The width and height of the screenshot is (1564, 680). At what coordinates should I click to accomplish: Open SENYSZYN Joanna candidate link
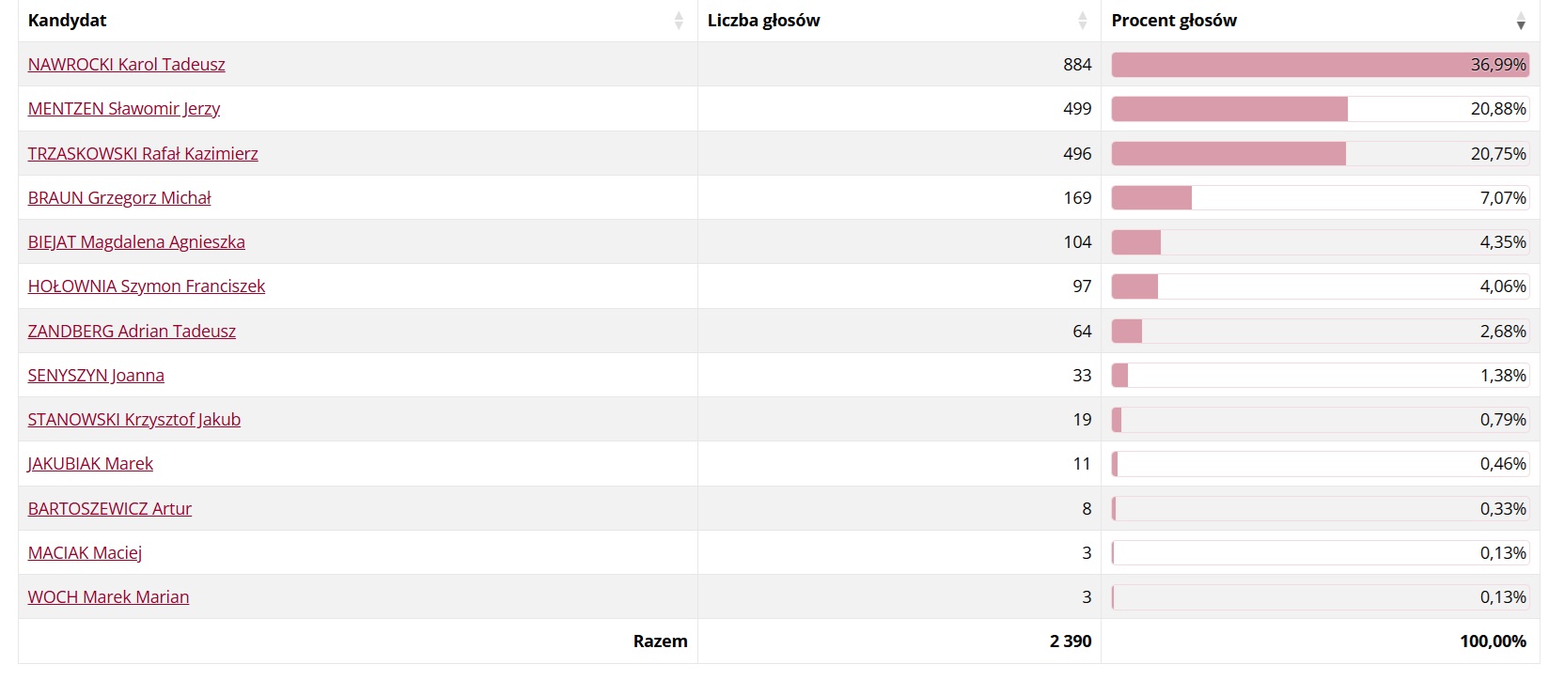[x=96, y=376]
